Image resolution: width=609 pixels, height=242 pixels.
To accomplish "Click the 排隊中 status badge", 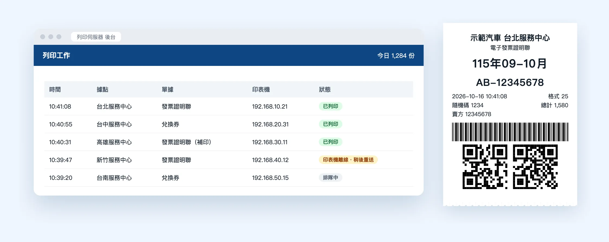I will 331,177.
